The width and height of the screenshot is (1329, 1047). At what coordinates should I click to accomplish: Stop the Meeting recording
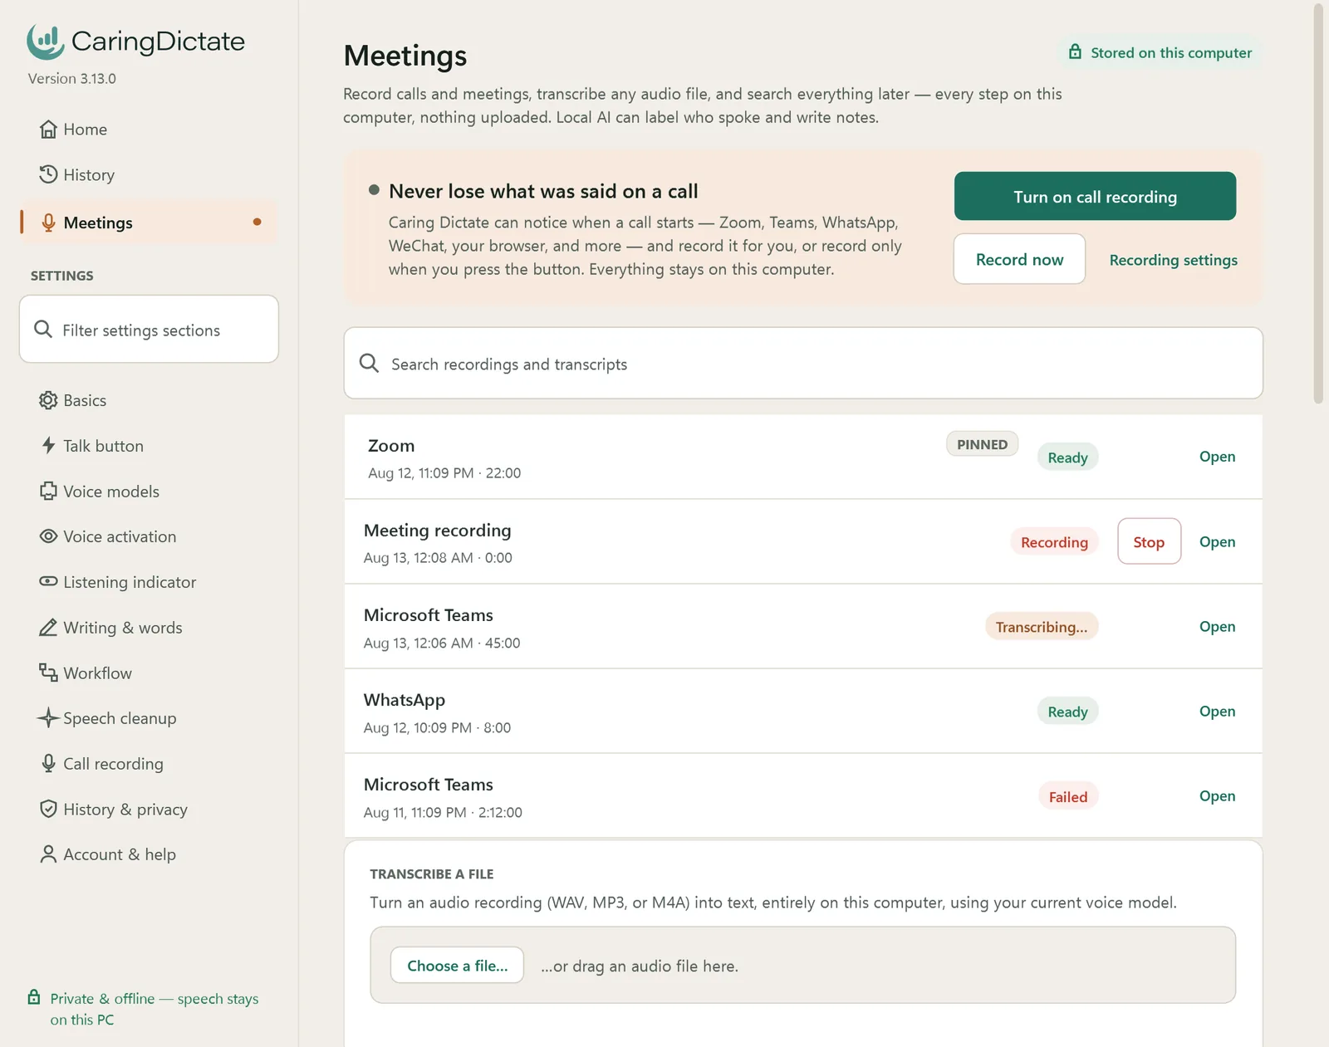point(1149,541)
